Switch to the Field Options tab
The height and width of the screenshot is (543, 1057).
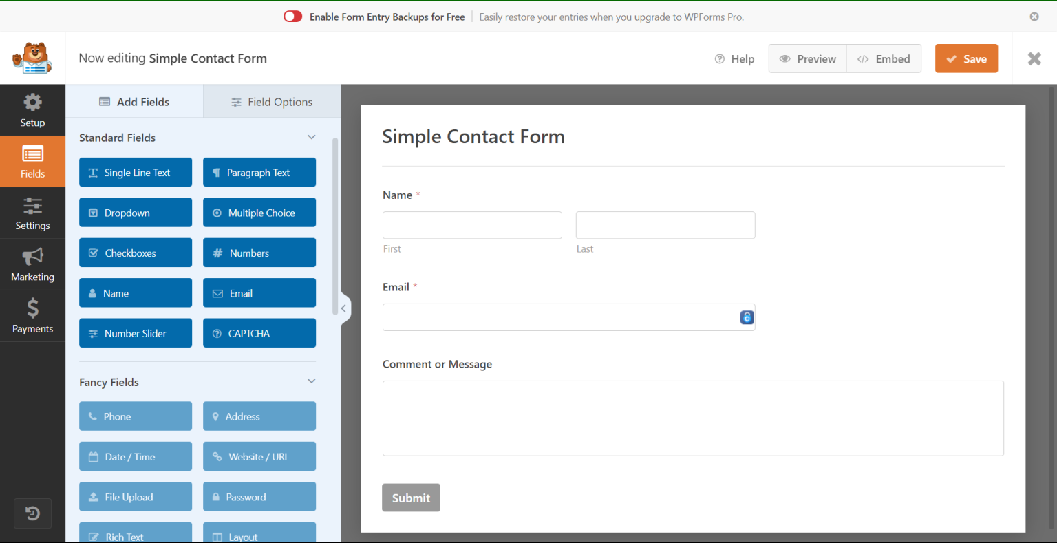(x=271, y=101)
